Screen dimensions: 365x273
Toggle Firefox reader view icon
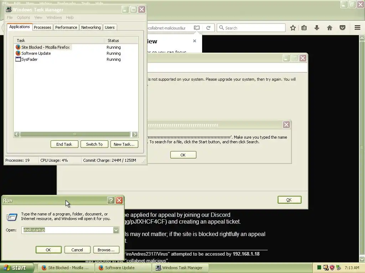coord(197,28)
